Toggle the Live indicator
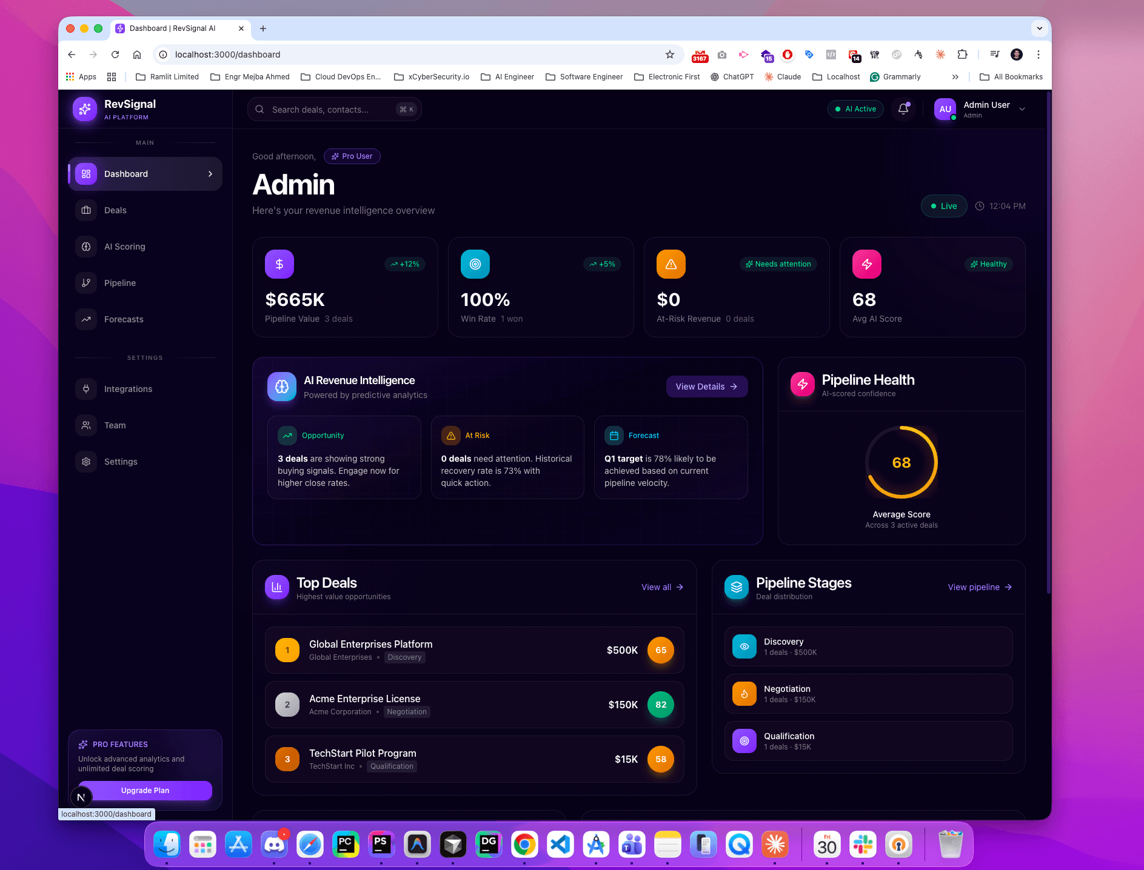This screenshot has width=1144, height=870. (x=944, y=206)
